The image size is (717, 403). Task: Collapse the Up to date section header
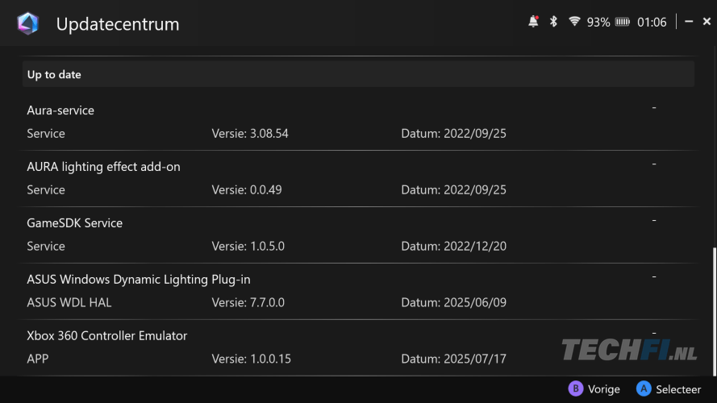pos(358,74)
